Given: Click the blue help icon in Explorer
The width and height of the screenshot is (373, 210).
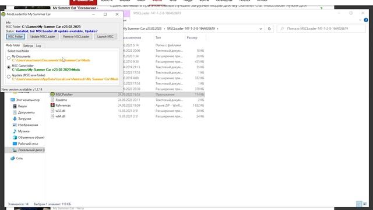Looking at the screenshot, I should [x=366, y=20].
